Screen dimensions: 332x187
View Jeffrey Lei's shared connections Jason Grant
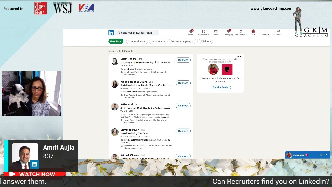coord(146,121)
